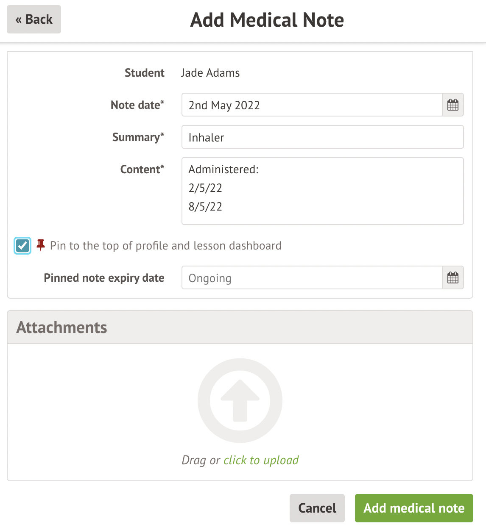Screen dimensions: 486x527
Task: Open the expiry date calendar picker
Action: 453,278
